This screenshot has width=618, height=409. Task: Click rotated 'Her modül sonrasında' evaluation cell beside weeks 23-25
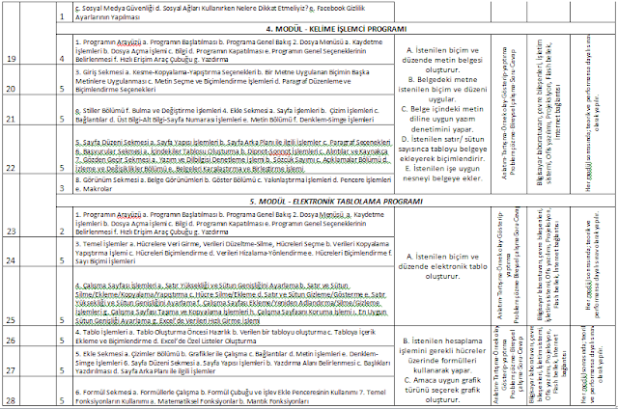(x=593, y=265)
